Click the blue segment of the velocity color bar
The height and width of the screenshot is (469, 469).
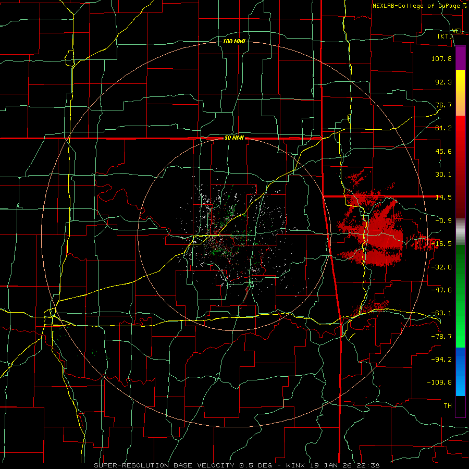coord(460,372)
